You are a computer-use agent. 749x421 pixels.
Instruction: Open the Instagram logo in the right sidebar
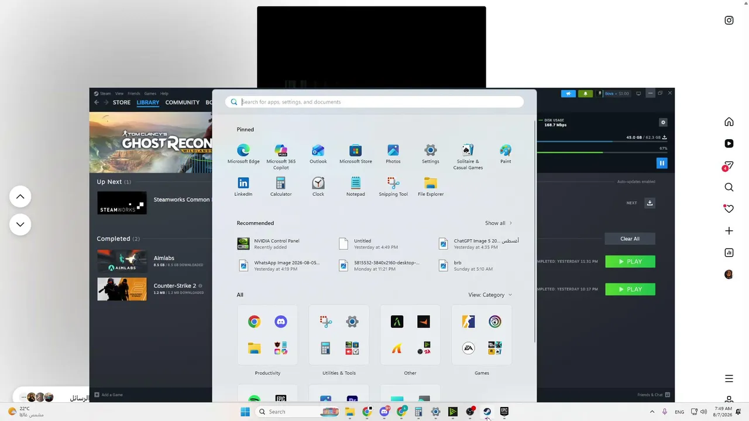(729, 20)
